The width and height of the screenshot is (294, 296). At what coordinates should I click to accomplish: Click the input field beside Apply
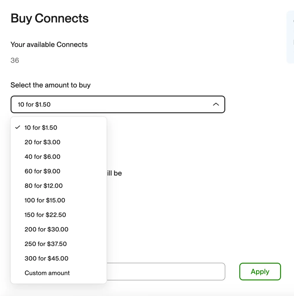[166, 271]
